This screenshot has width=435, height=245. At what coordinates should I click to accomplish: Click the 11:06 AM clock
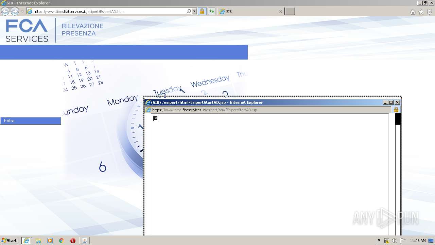pyautogui.click(x=418, y=241)
